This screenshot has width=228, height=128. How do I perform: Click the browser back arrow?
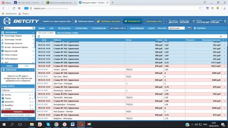pyautogui.click(x=3, y=8)
